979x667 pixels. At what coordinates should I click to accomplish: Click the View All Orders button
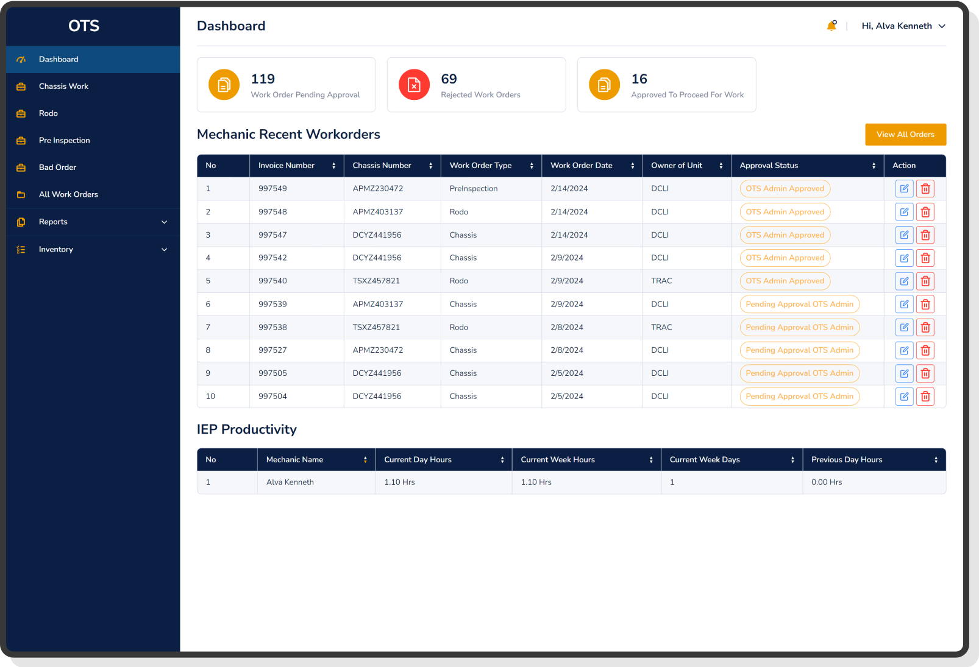[905, 134]
